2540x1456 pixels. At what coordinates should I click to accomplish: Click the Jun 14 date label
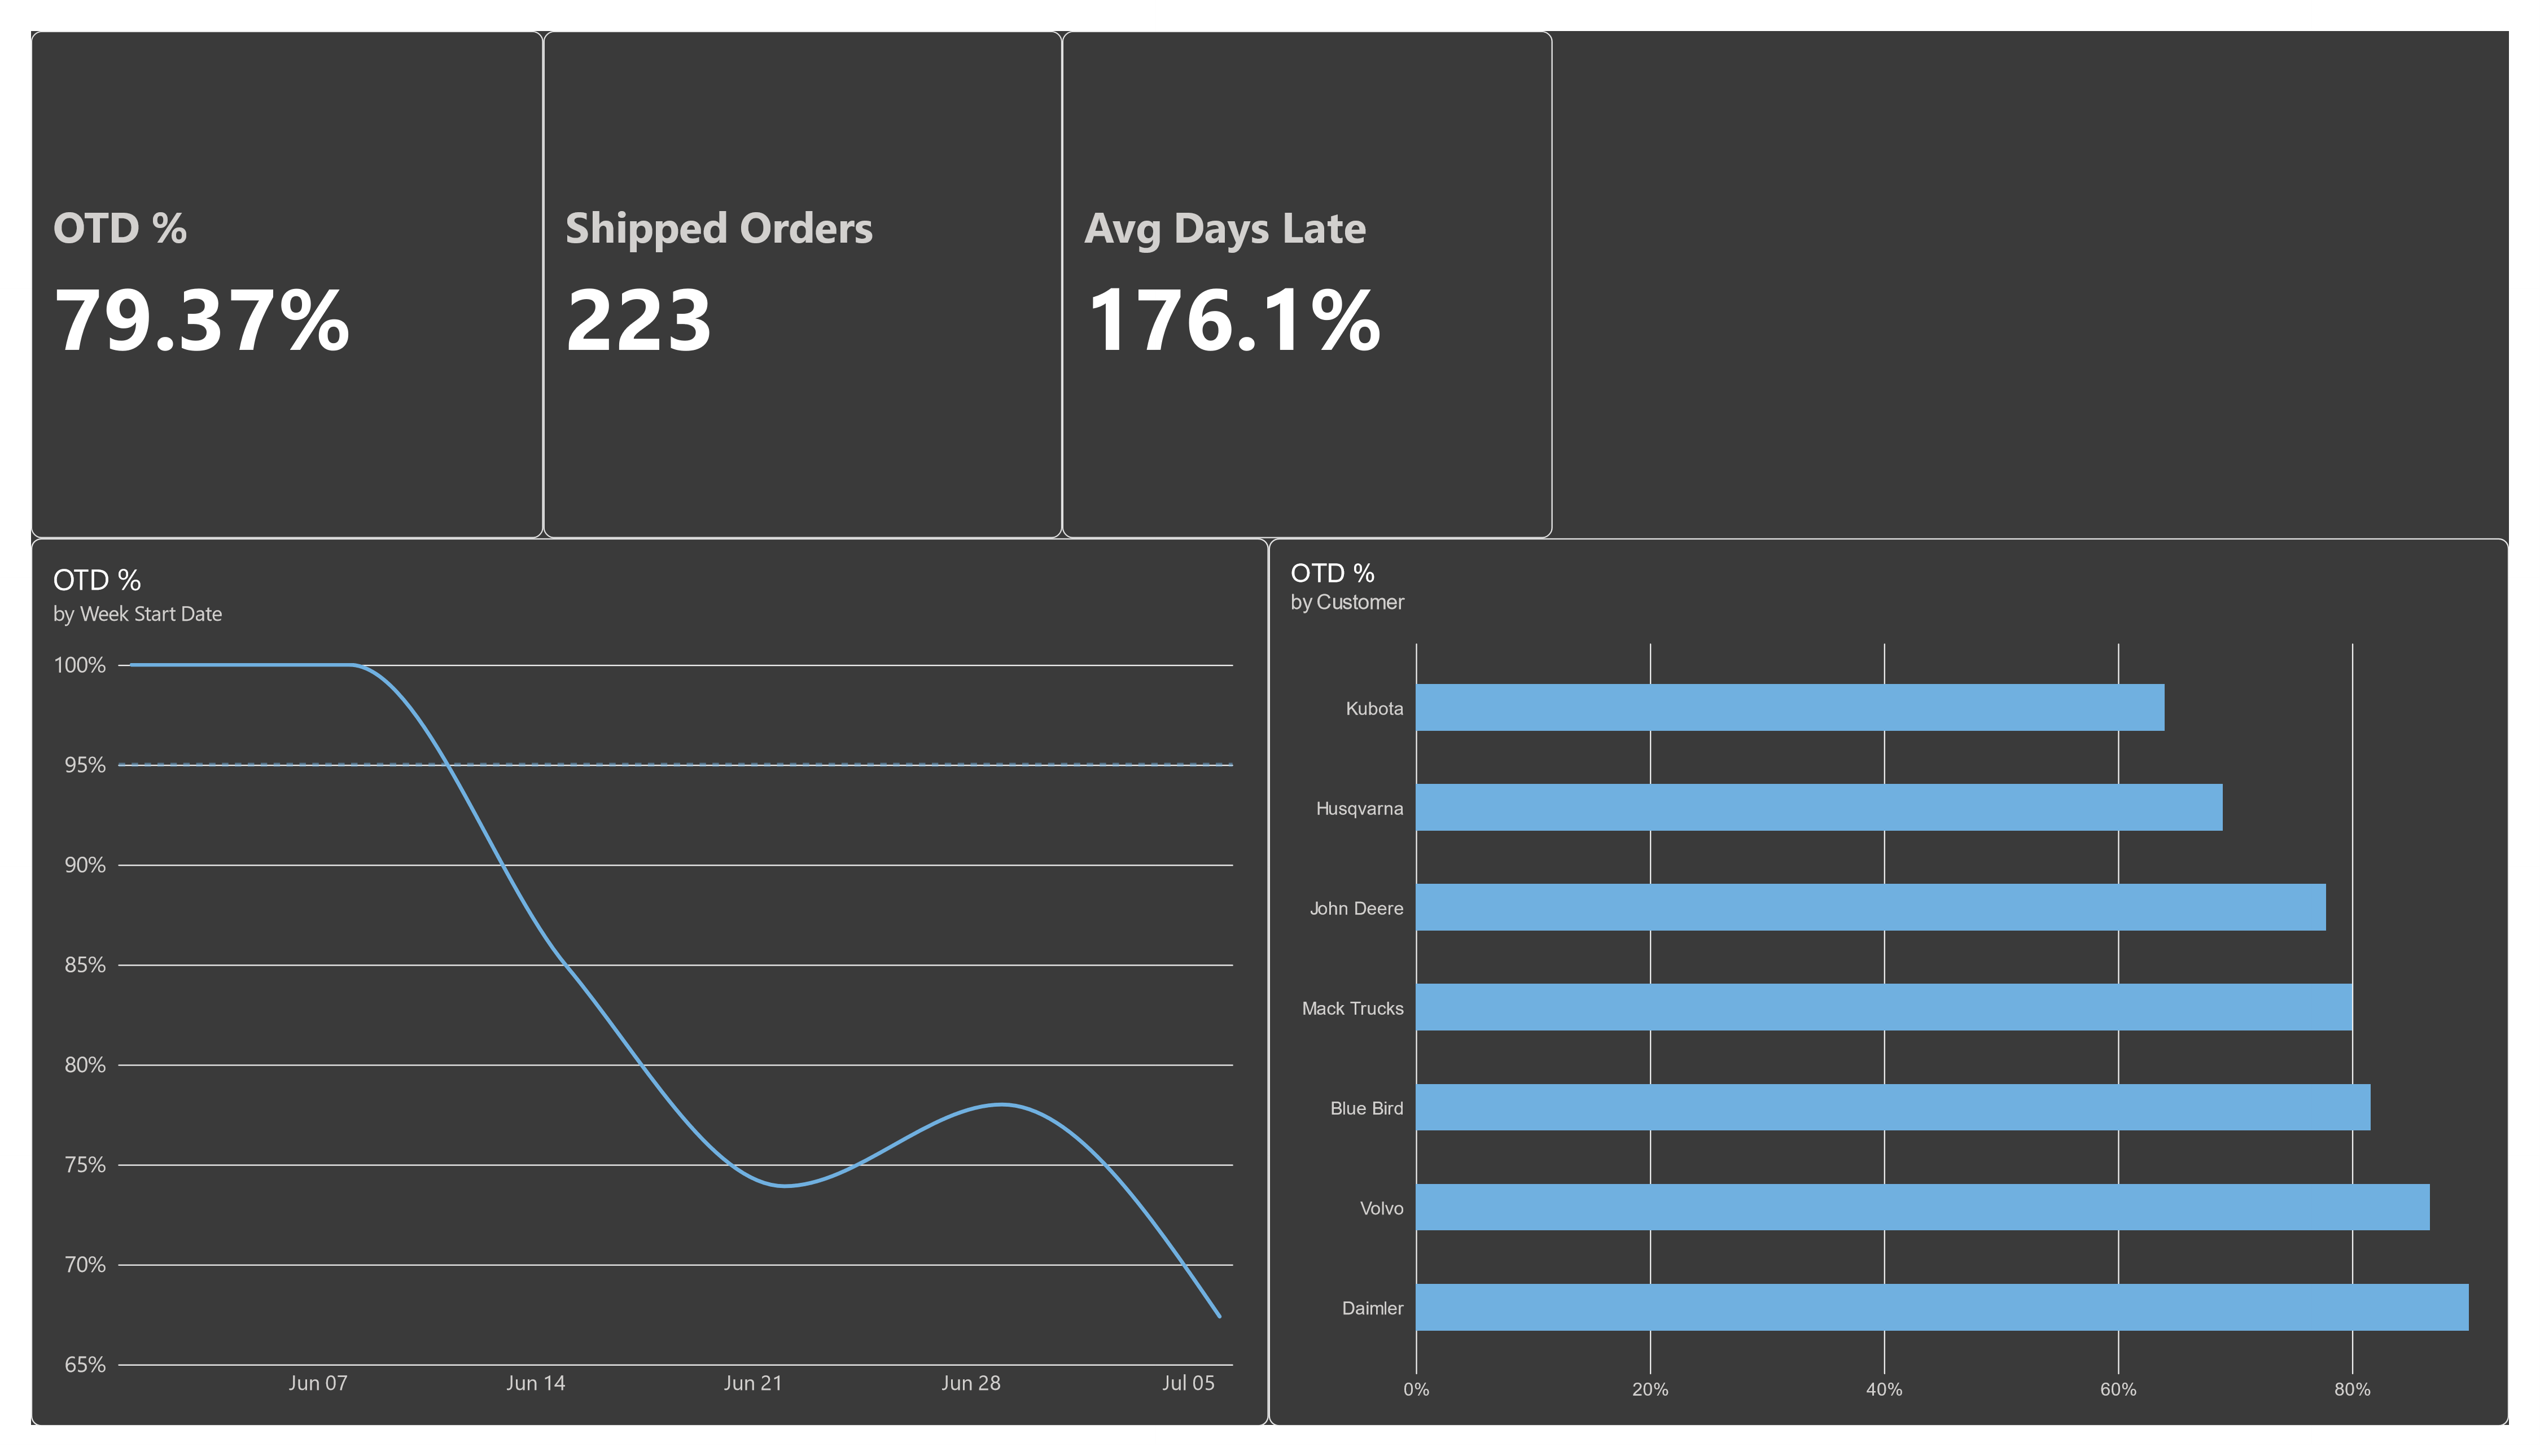click(536, 1384)
